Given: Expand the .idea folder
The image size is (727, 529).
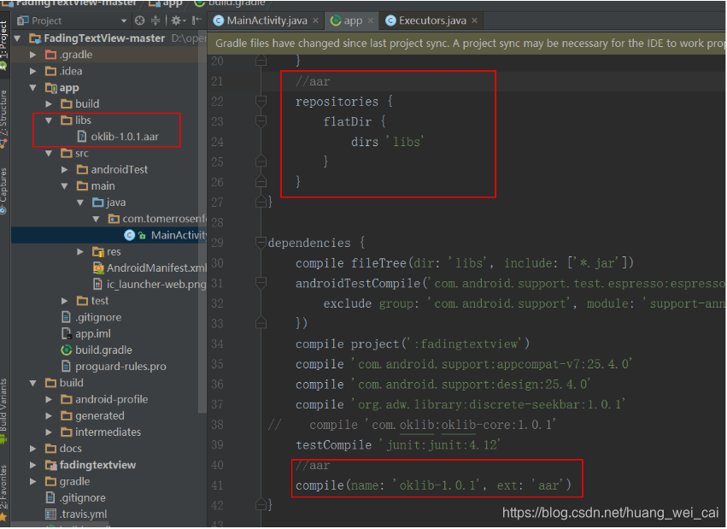Looking at the screenshot, I should [33, 71].
